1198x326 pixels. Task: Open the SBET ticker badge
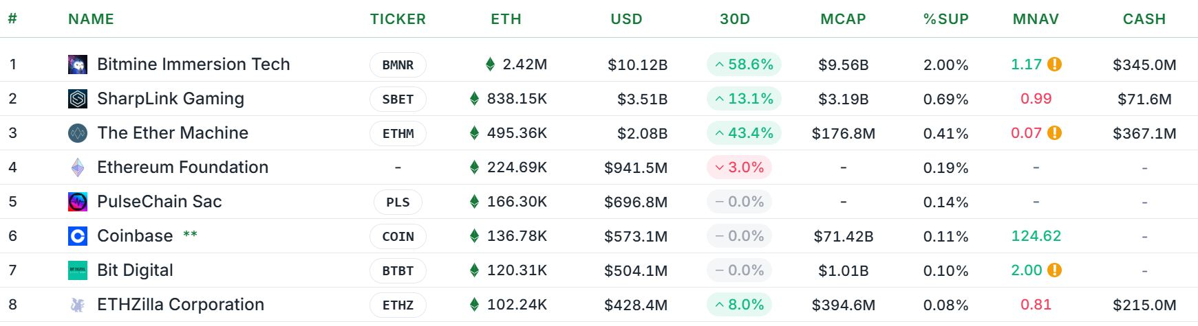point(398,100)
